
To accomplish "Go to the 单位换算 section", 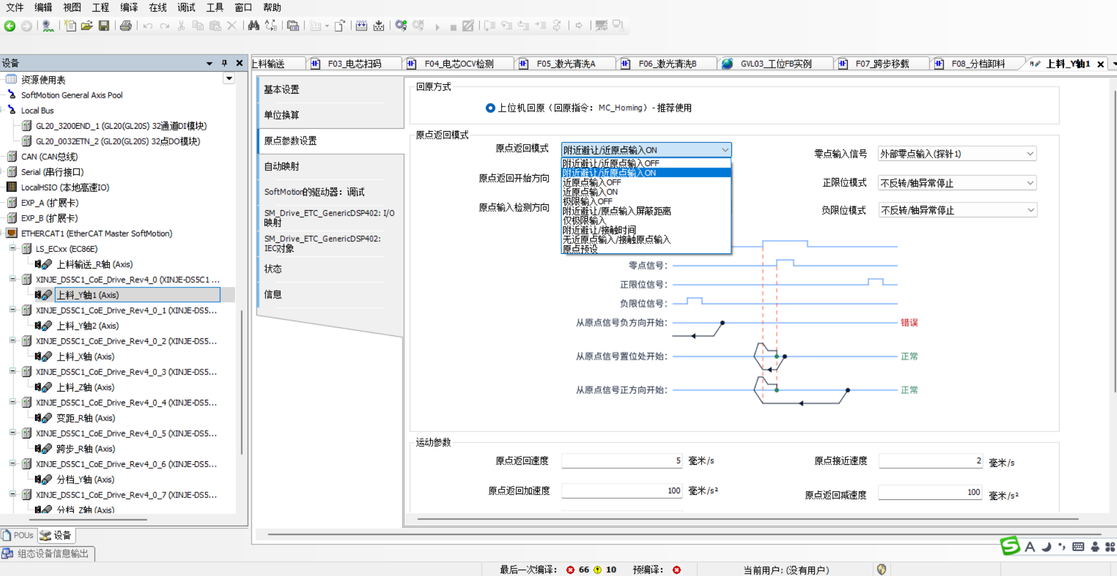I will [x=282, y=115].
